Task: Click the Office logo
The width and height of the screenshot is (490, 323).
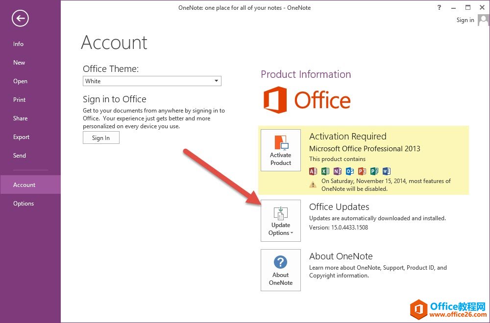Action: point(307,100)
